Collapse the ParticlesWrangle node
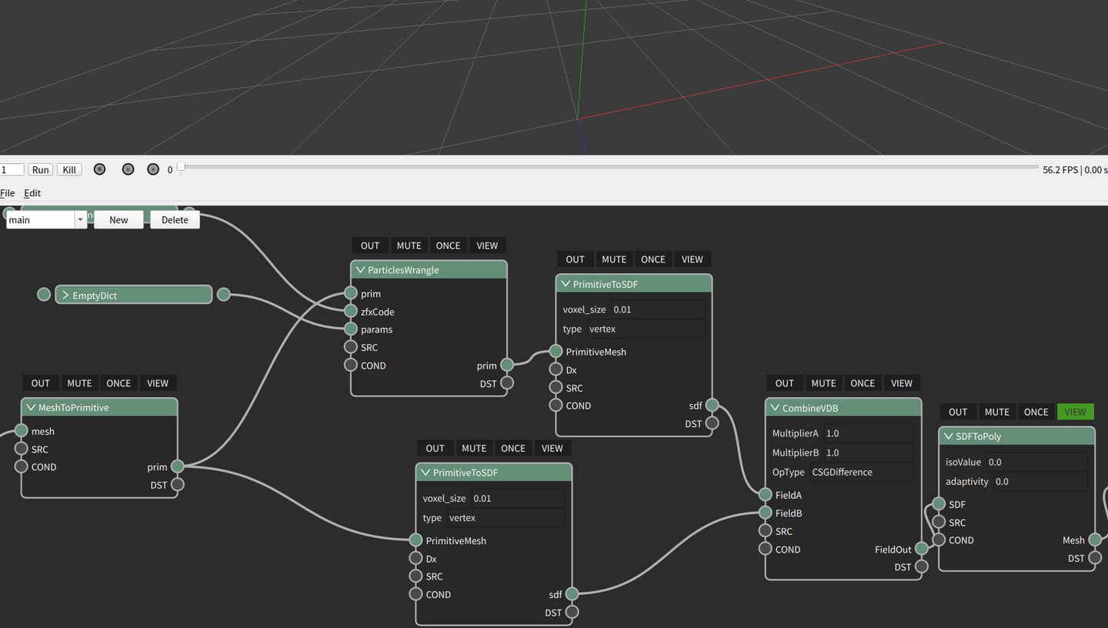Screen dimensions: 1108x628 point(360,270)
